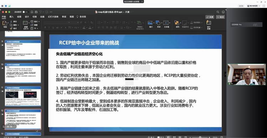Open Design Ideas (设计灵感) icon

click(x=209, y=23)
